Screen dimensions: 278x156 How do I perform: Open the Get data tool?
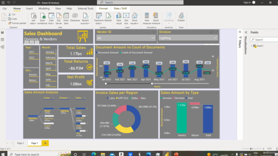pyautogui.click(x=33, y=19)
